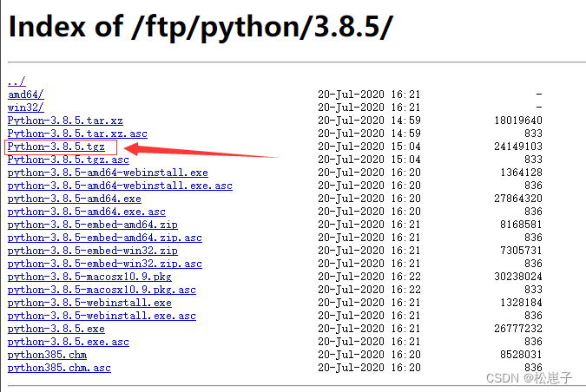Click the Index of /ftp/python/3.8.5/ heading
This screenshot has width=586, height=392.
[201, 27]
